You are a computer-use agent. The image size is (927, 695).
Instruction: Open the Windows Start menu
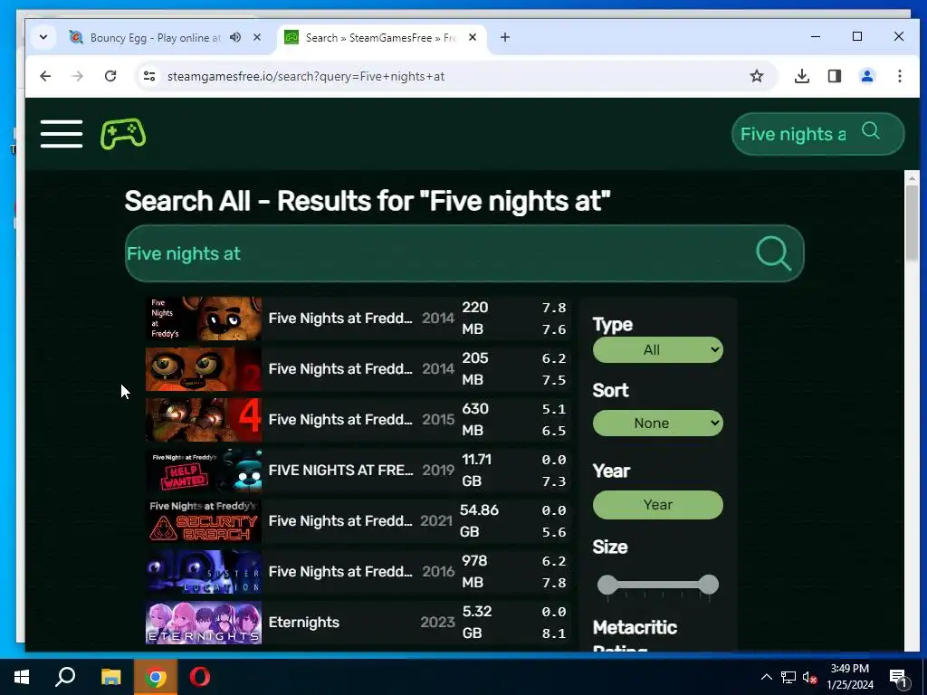[x=22, y=677]
